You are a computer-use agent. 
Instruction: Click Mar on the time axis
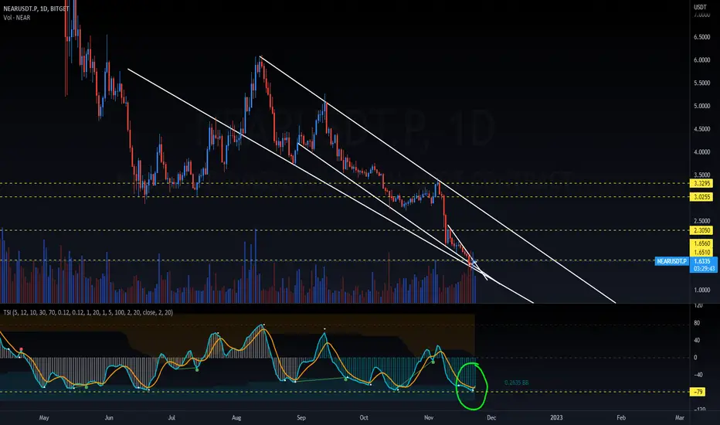click(x=680, y=417)
